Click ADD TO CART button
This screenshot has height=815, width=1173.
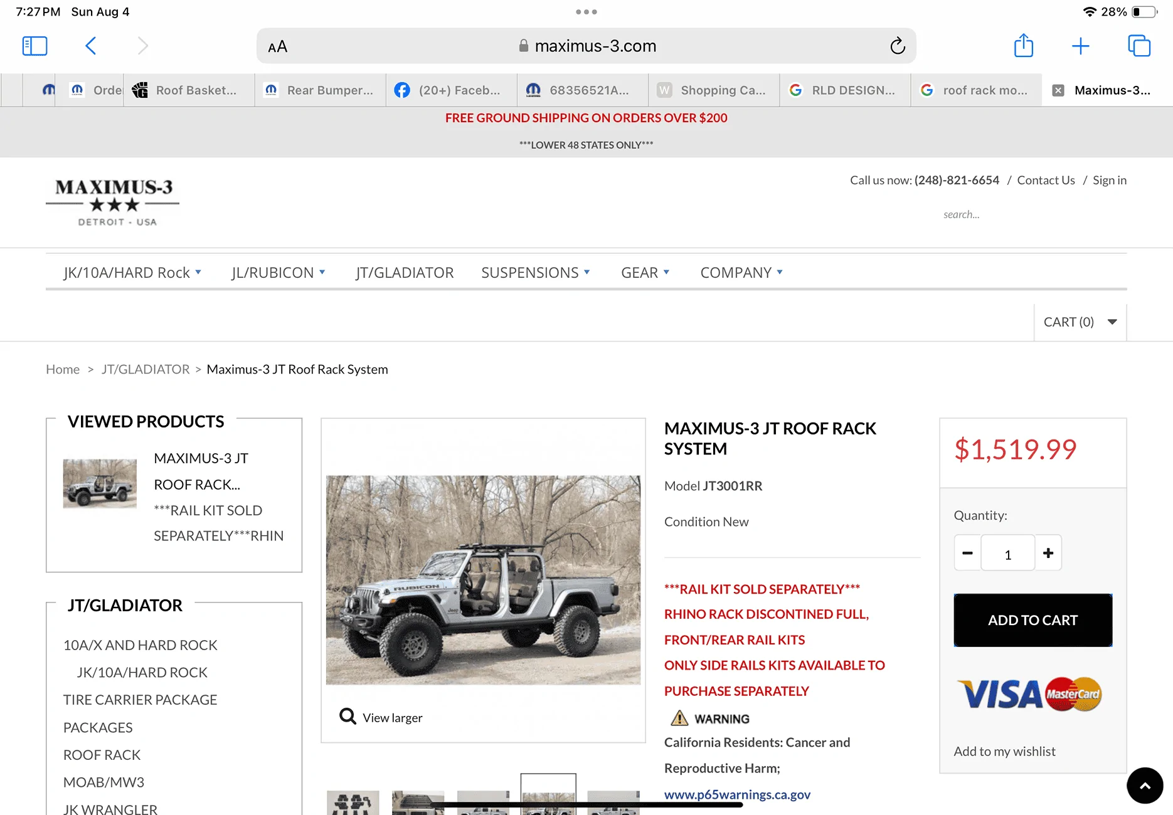click(x=1032, y=620)
